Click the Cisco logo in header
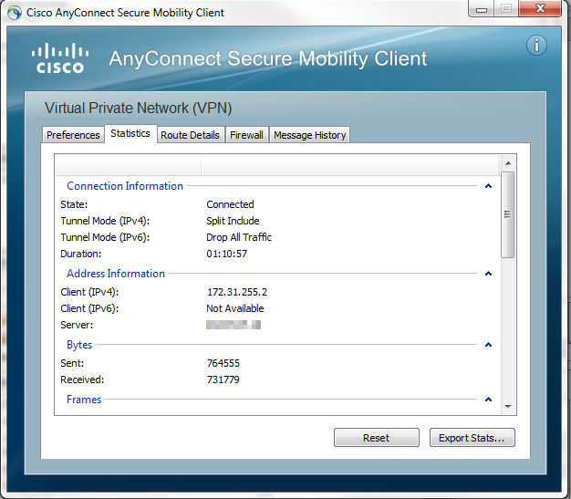Screen dimensions: 571x499 (60, 58)
